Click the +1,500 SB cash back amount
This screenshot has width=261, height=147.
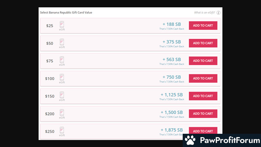[172, 112]
